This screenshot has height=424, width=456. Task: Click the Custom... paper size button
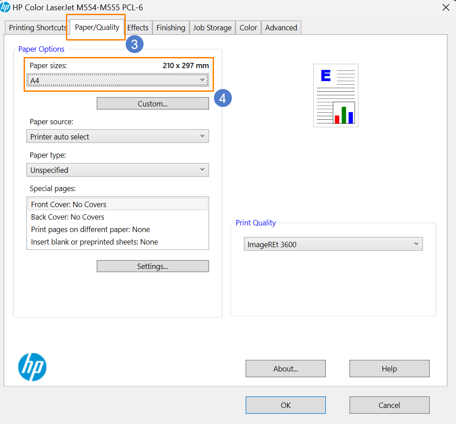click(153, 103)
